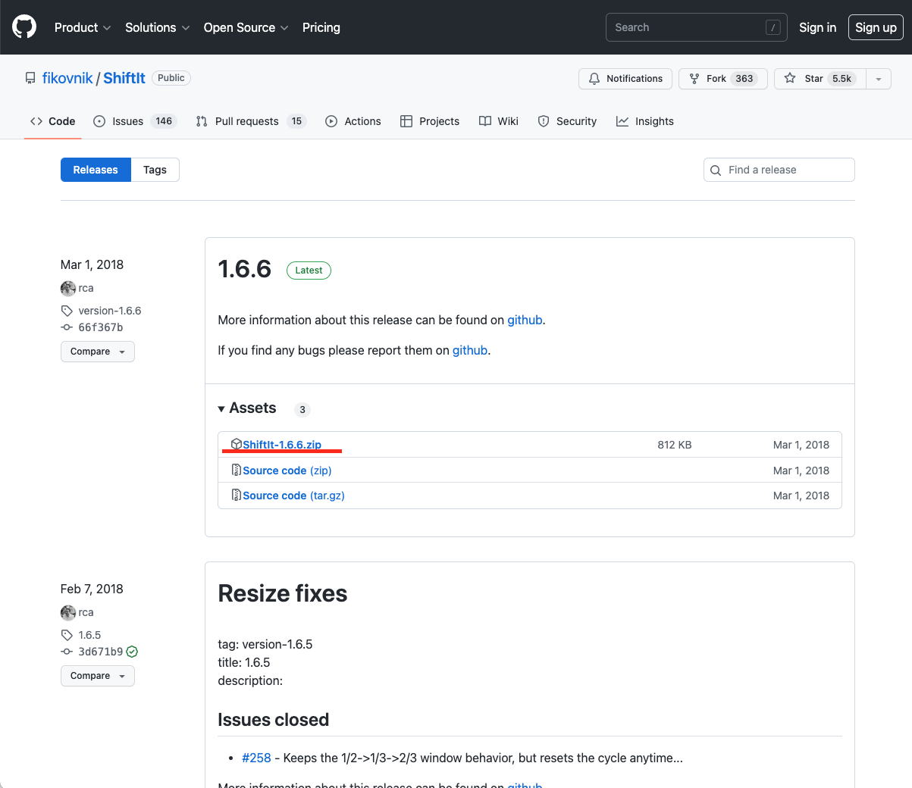
Task: Expand the Open Source menu
Action: click(246, 27)
